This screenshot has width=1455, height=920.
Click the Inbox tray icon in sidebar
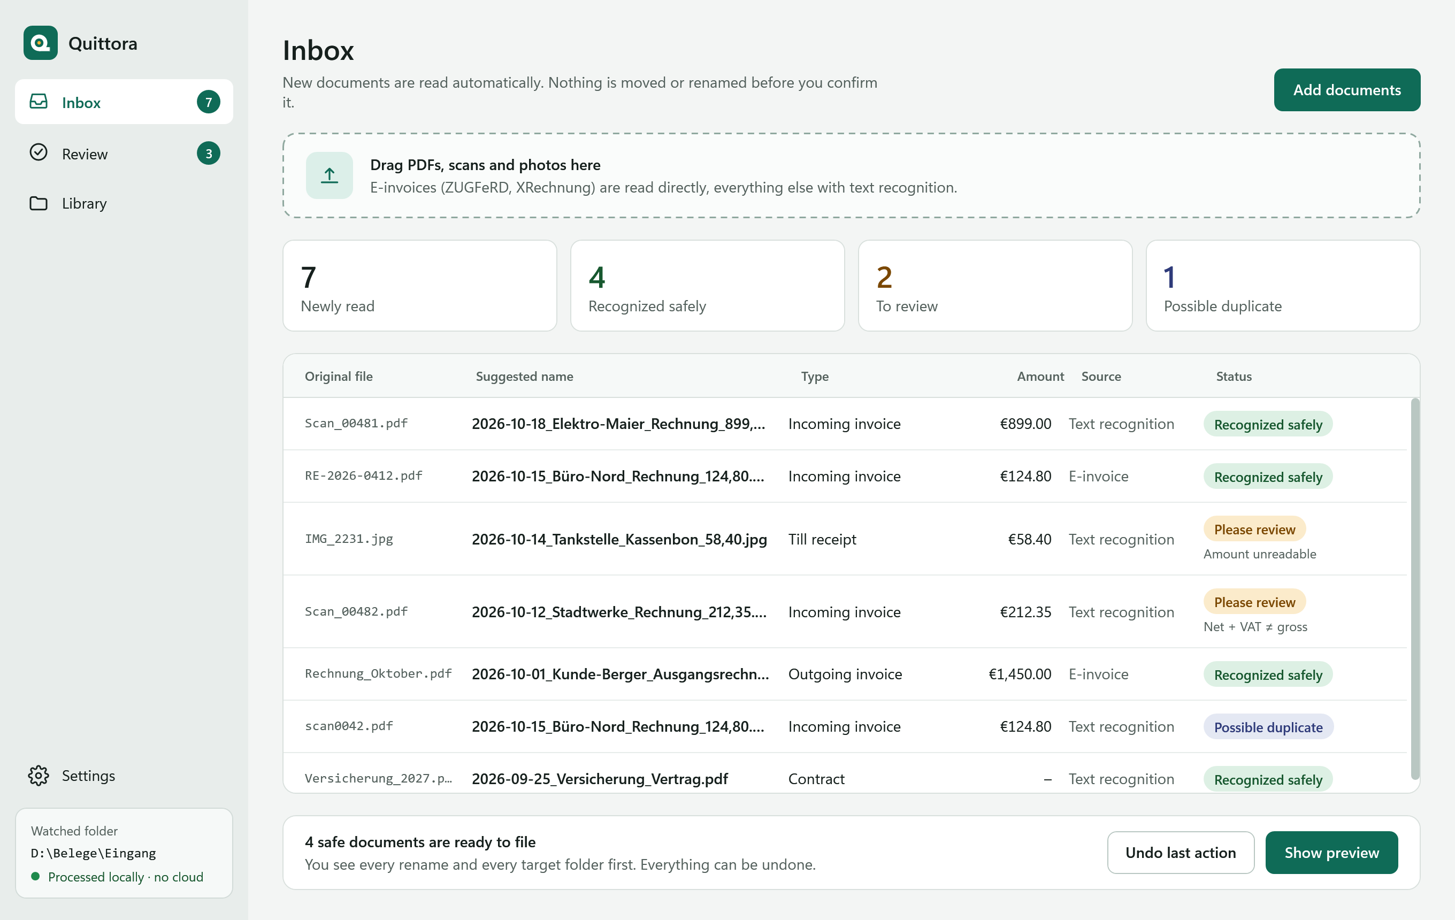click(x=39, y=102)
